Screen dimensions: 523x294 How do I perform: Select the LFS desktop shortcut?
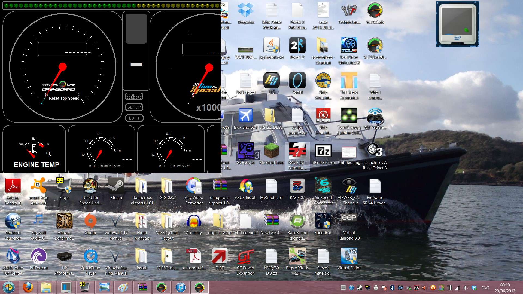click(x=272, y=84)
